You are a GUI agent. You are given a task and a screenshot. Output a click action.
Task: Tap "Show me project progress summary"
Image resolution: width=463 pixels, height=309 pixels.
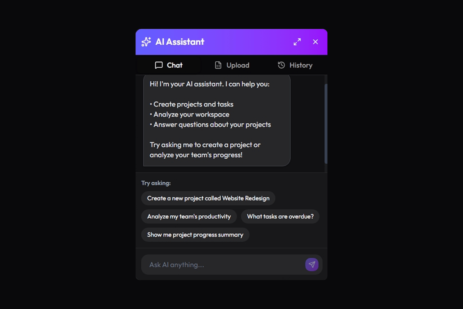pyautogui.click(x=195, y=235)
